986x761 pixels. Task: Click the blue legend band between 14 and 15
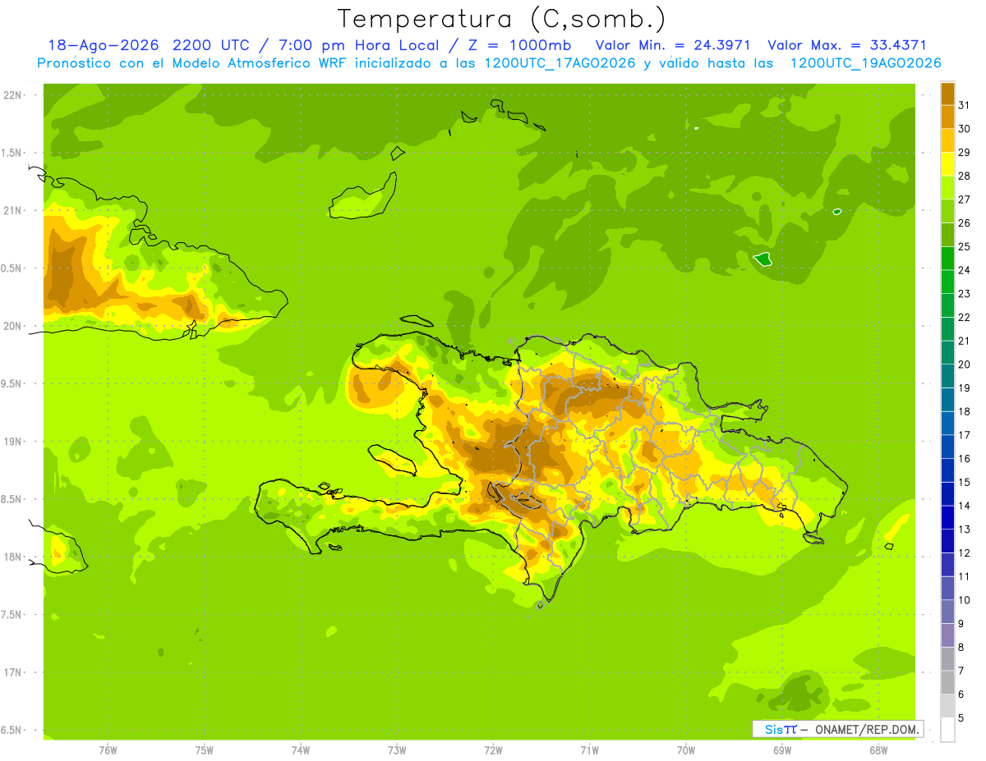point(947,493)
